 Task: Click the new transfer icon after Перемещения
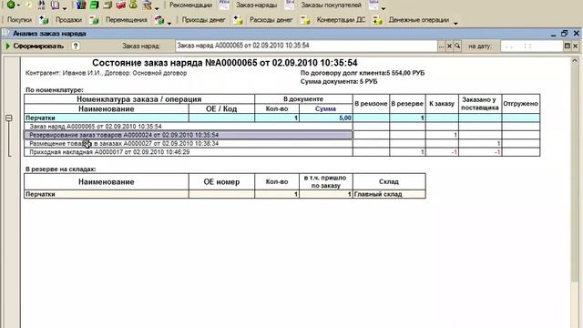tap(159, 20)
